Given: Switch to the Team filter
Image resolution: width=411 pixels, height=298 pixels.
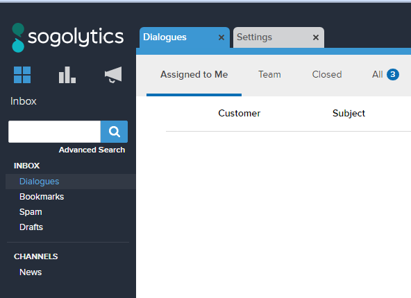Looking at the screenshot, I should click(269, 75).
